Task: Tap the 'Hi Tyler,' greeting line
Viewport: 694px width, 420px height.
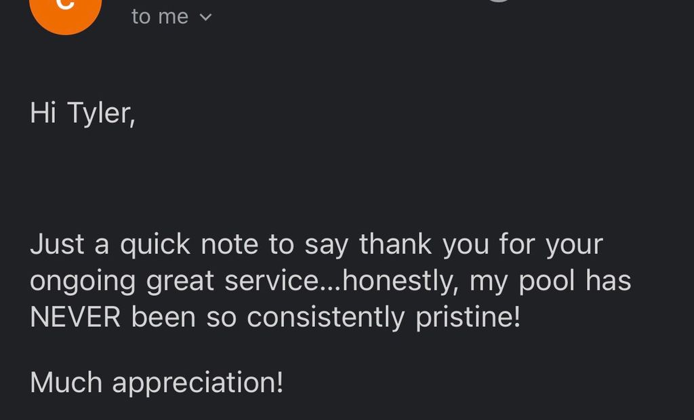Action: pos(83,113)
